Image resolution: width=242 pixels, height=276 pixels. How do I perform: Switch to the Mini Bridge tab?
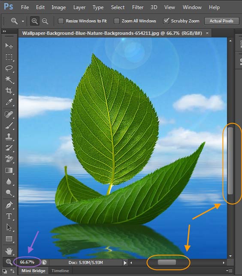pos(33,271)
